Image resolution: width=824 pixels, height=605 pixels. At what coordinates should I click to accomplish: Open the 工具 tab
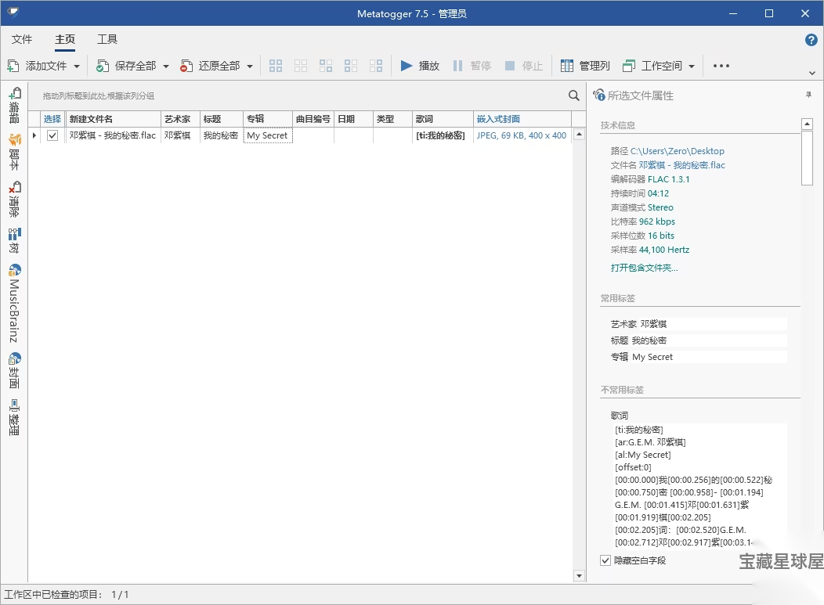[x=107, y=39]
